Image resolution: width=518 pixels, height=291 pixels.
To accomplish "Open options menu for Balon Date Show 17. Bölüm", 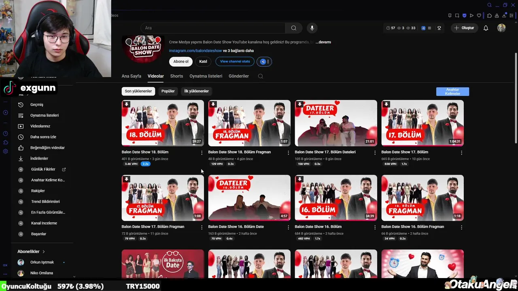I will point(461,153).
